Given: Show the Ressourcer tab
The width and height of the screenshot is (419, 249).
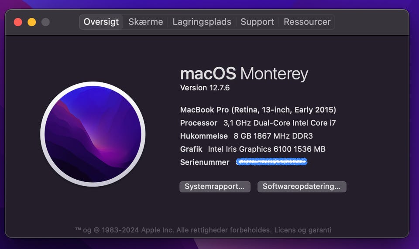Looking at the screenshot, I should [x=307, y=22].
